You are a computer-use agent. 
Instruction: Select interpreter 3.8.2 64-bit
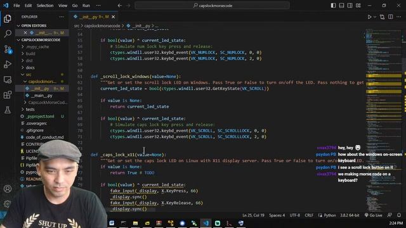[350, 215]
